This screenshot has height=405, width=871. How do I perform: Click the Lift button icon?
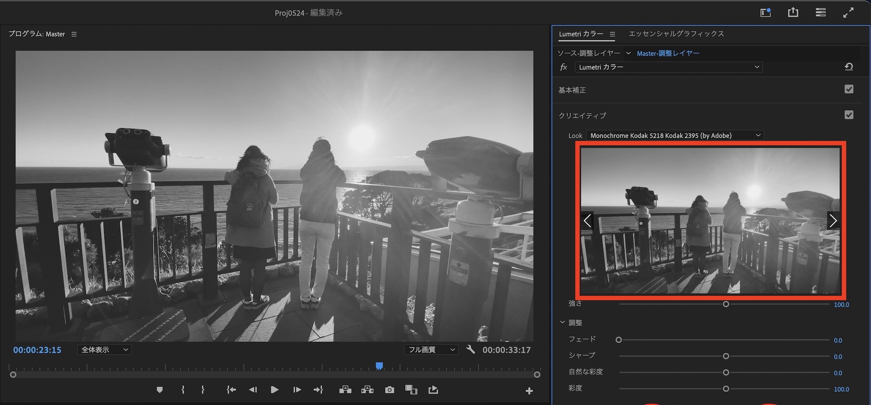click(x=345, y=390)
